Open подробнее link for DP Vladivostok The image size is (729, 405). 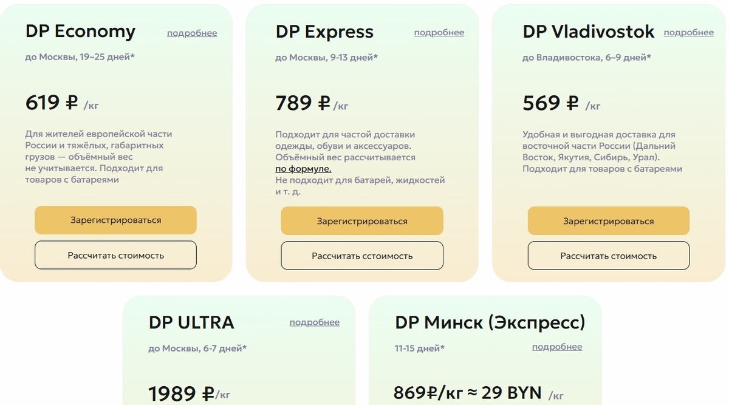pos(688,33)
